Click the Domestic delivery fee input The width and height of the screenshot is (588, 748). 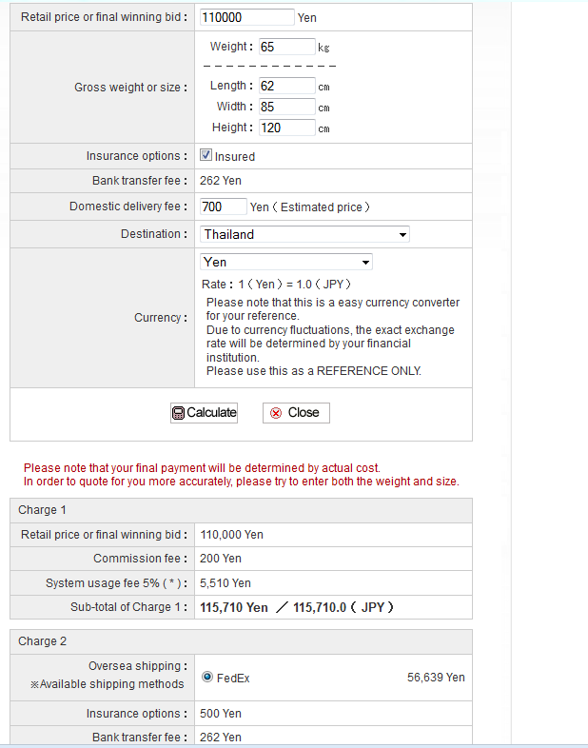[224, 207]
